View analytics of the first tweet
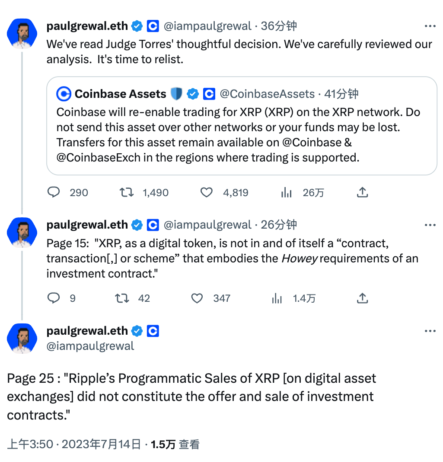Screen dimensions: 443x462 coord(286,193)
